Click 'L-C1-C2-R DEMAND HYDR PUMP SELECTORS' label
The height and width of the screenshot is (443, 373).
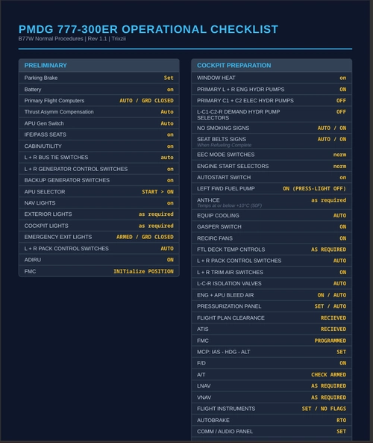coord(239,115)
